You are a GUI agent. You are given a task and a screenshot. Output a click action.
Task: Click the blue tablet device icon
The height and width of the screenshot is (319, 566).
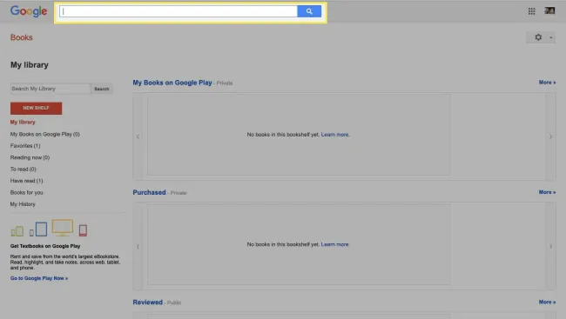pos(38,229)
